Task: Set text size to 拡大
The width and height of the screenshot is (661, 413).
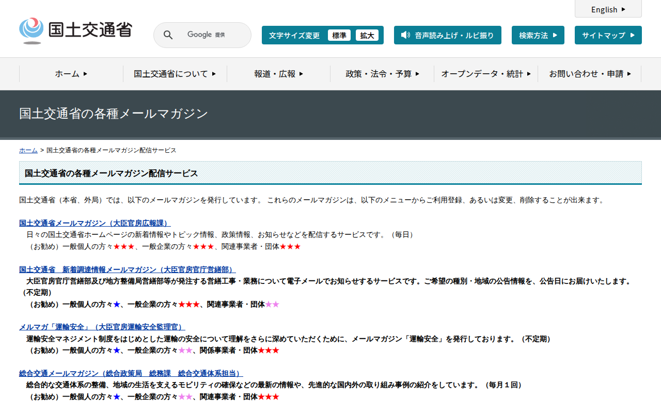Action: (x=367, y=35)
